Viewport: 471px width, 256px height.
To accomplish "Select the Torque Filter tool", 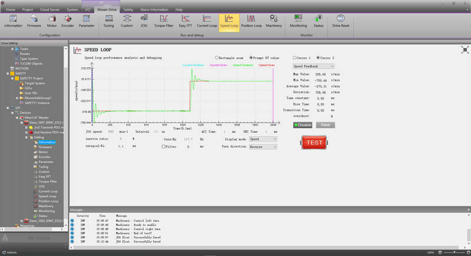I will [x=164, y=21].
